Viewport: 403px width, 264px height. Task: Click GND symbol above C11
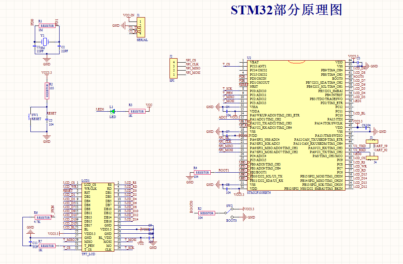pos(30,232)
